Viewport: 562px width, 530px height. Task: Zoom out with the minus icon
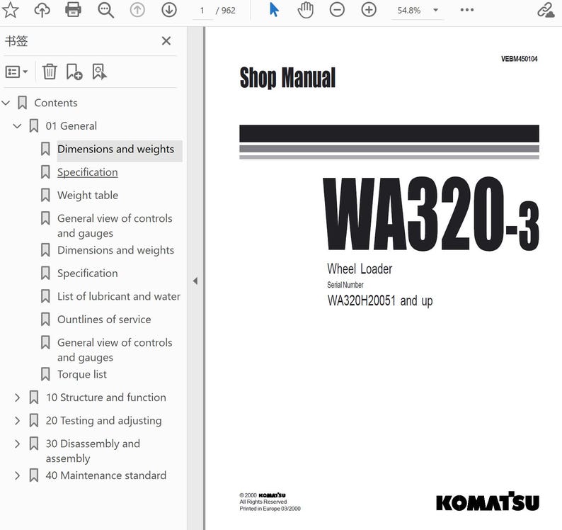tap(337, 10)
